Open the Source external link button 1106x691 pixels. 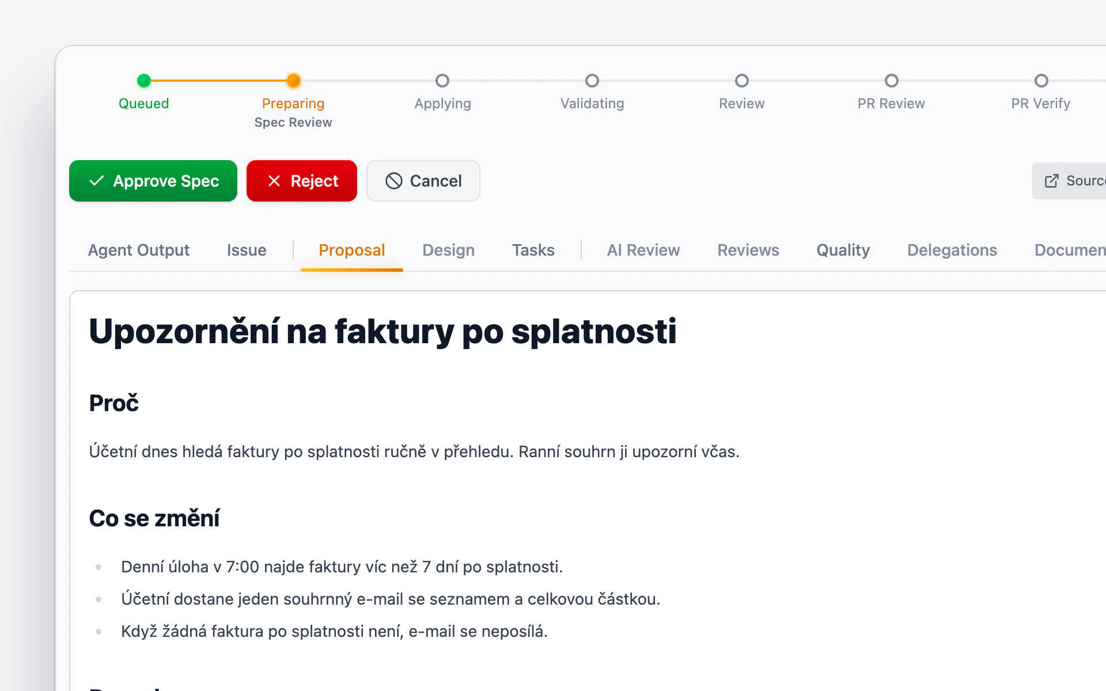(1070, 181)
